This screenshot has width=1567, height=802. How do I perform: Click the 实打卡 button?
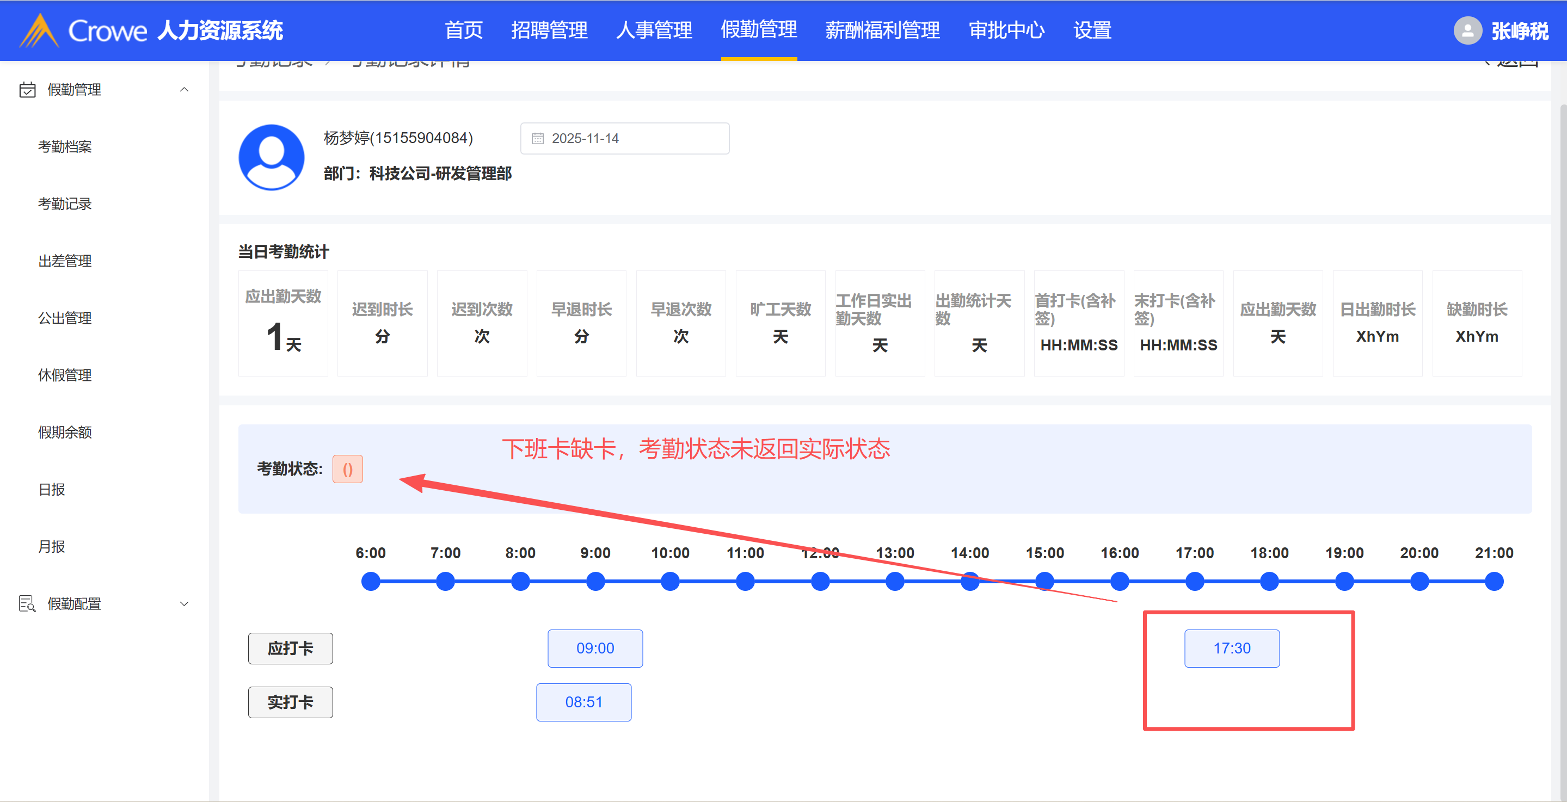[290, 702]
